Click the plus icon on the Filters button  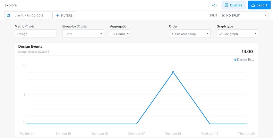click(58, 15)
